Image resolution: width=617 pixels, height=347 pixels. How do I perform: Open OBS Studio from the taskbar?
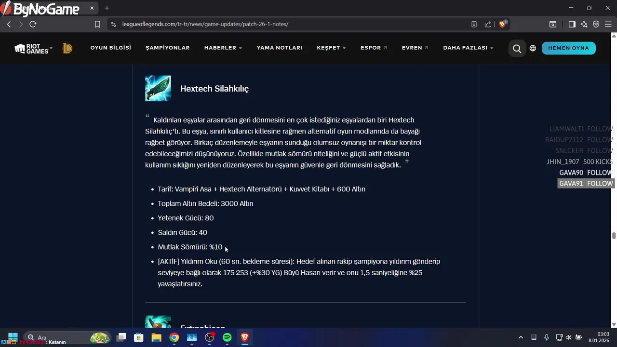(x=210, y=337)
